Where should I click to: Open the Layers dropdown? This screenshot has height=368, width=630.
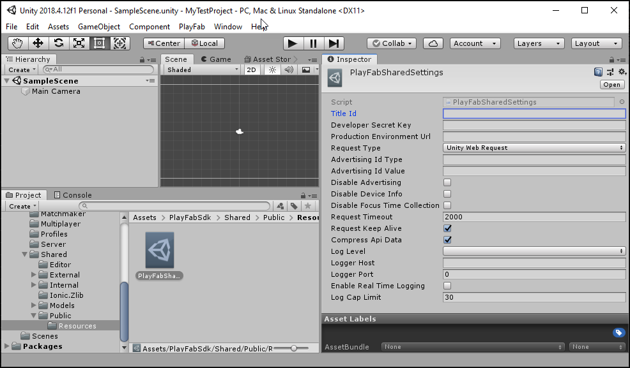click(x=539, y=43)
